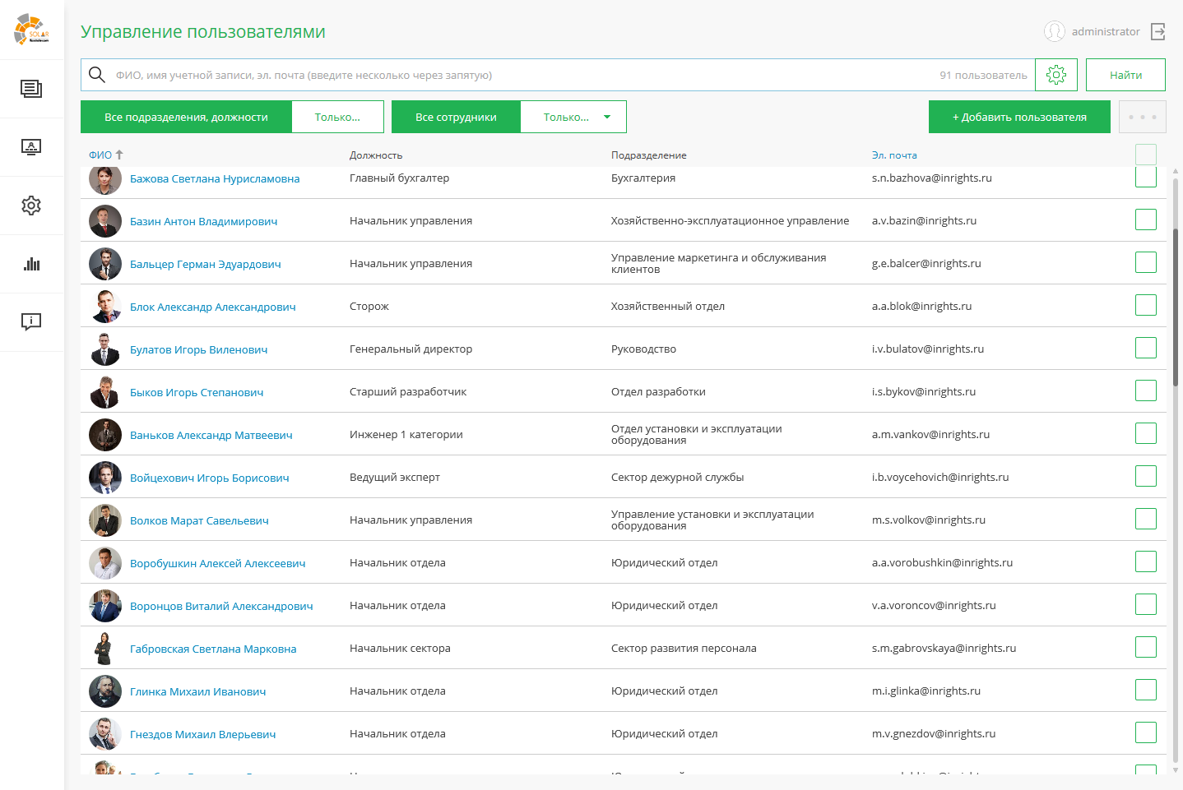
Task: Select the "Все сотрудники" filter tab
Action: pos(456,117)
